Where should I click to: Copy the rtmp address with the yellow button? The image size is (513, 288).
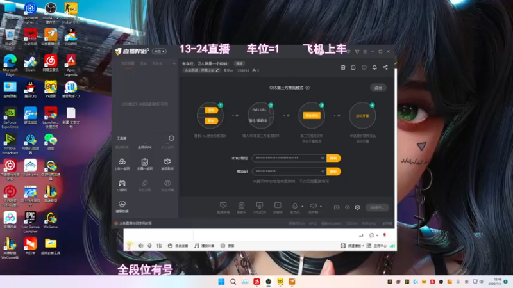333,158
